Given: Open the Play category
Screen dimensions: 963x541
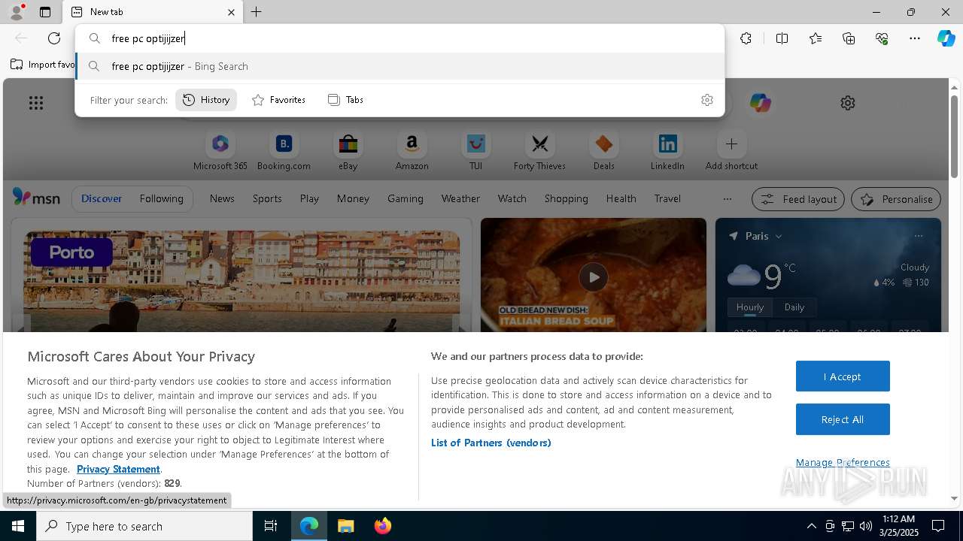Looking at the screenshot, I should click(x=309, y=198).
